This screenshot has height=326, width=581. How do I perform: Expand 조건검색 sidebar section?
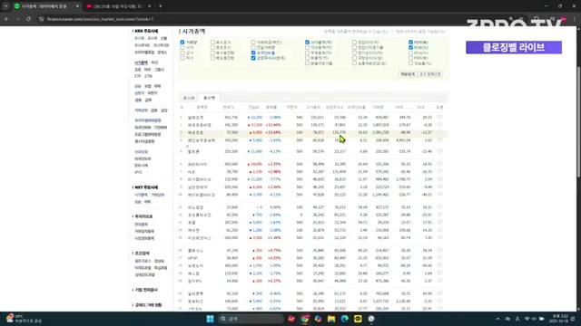click(x=142, y=254)
